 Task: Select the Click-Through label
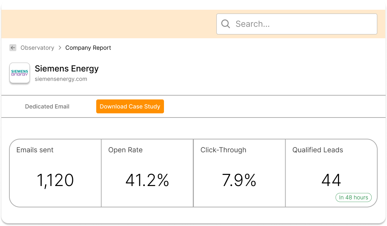point(223,150)
